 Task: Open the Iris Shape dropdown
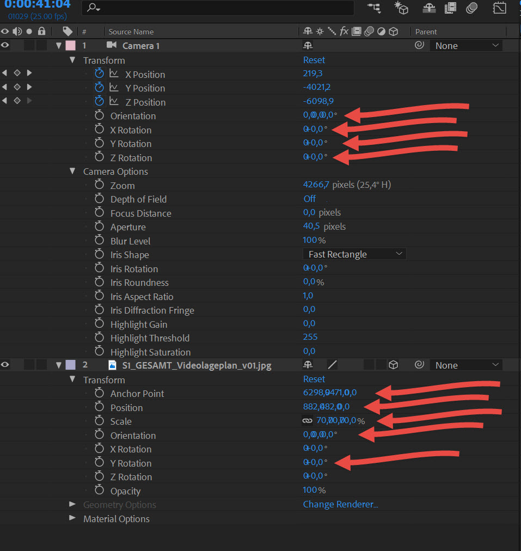[x=354, y=254]
